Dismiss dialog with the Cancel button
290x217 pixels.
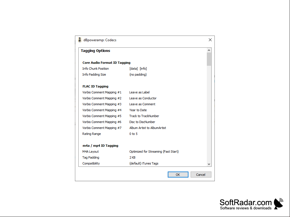click(201, 175)
